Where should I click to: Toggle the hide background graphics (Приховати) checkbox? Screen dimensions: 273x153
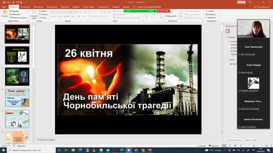click(229, 54)
